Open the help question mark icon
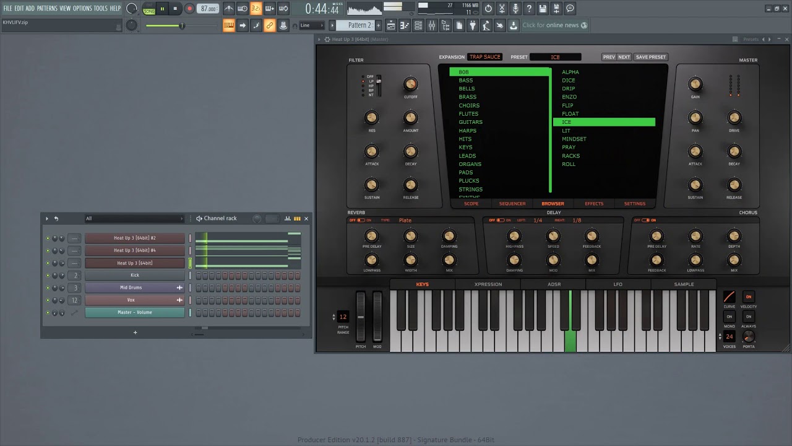 coord(529,9)
